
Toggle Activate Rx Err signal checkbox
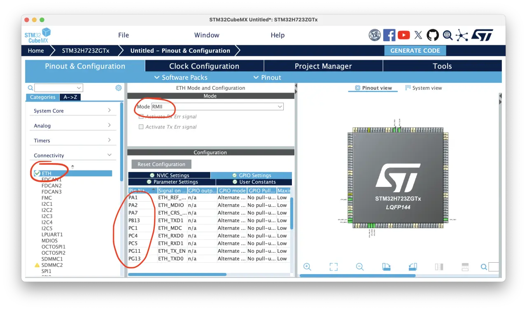[141, 117]
